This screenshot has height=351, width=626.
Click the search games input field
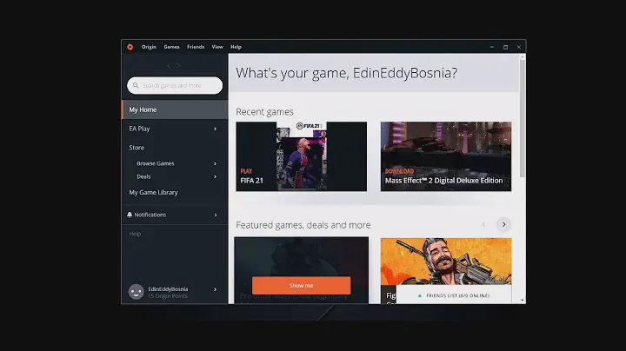(x=179, y=85)
